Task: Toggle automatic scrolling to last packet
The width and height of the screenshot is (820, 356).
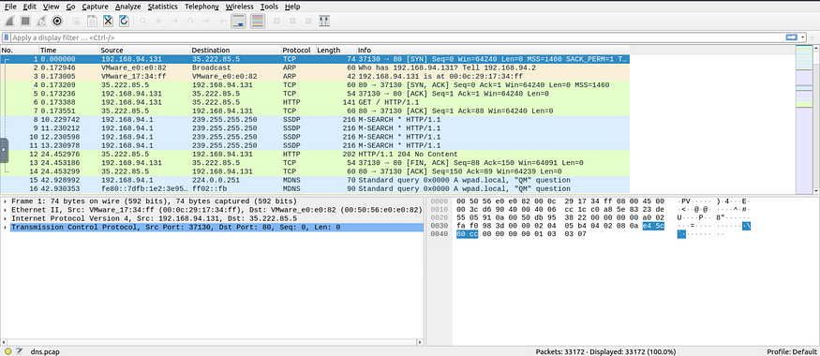Action: pyautogui.click(x=238, y=22)
